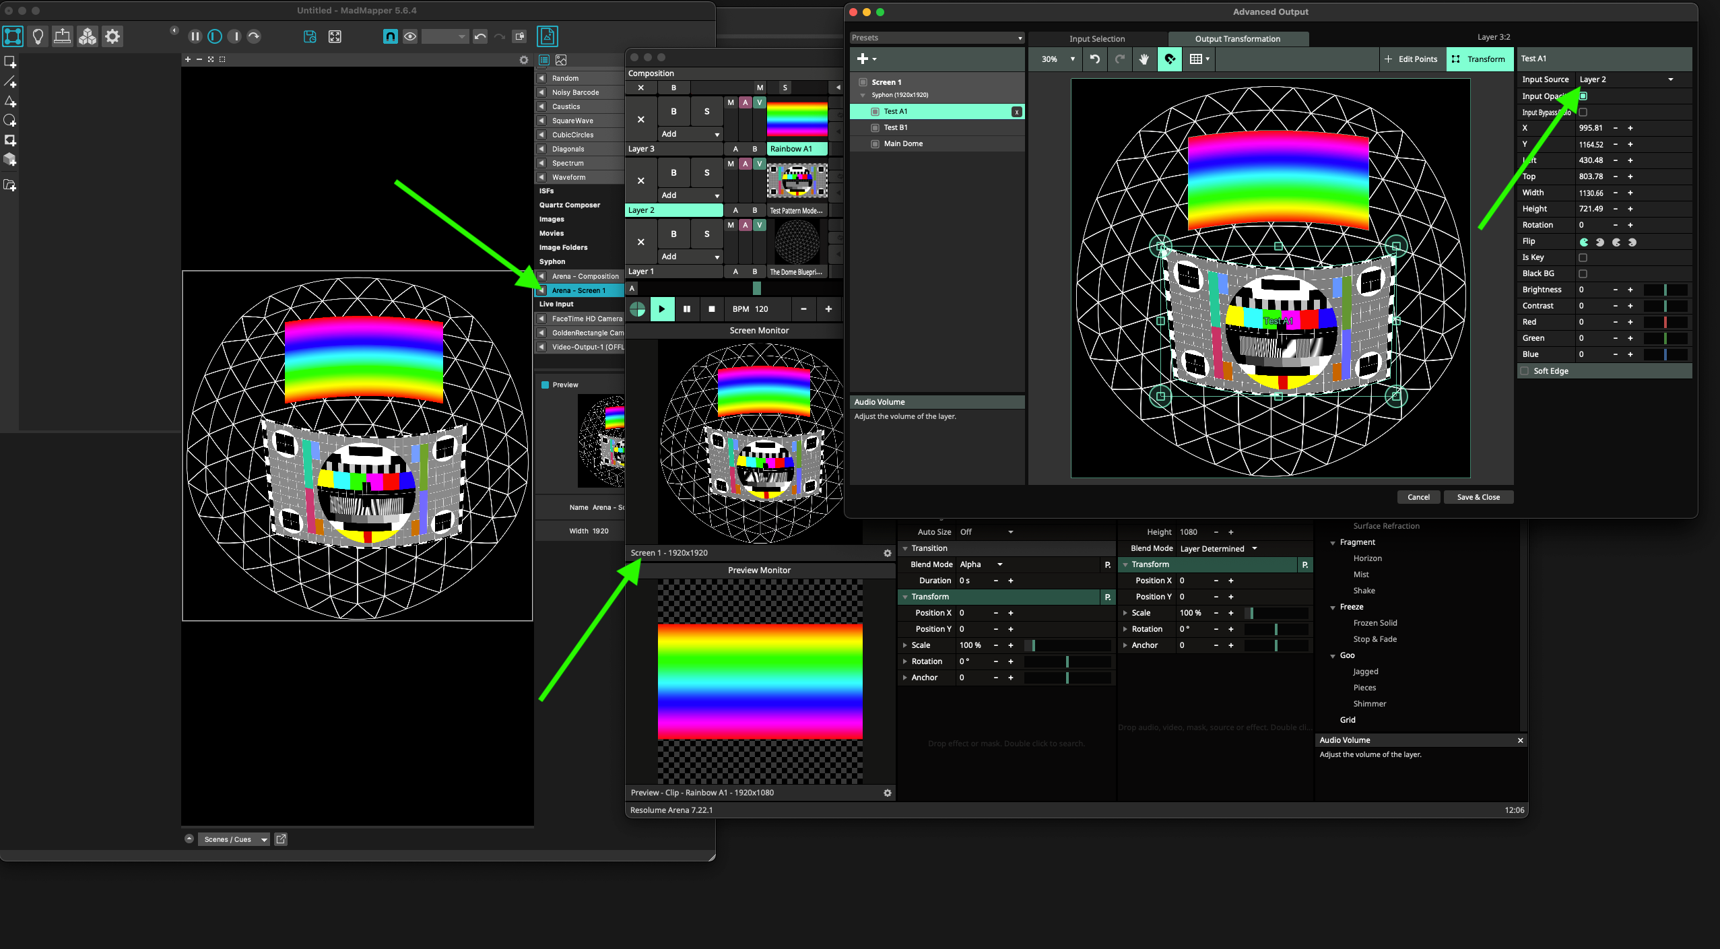
Task: Click the Save & Close button
Action: tap(1478, 497)
